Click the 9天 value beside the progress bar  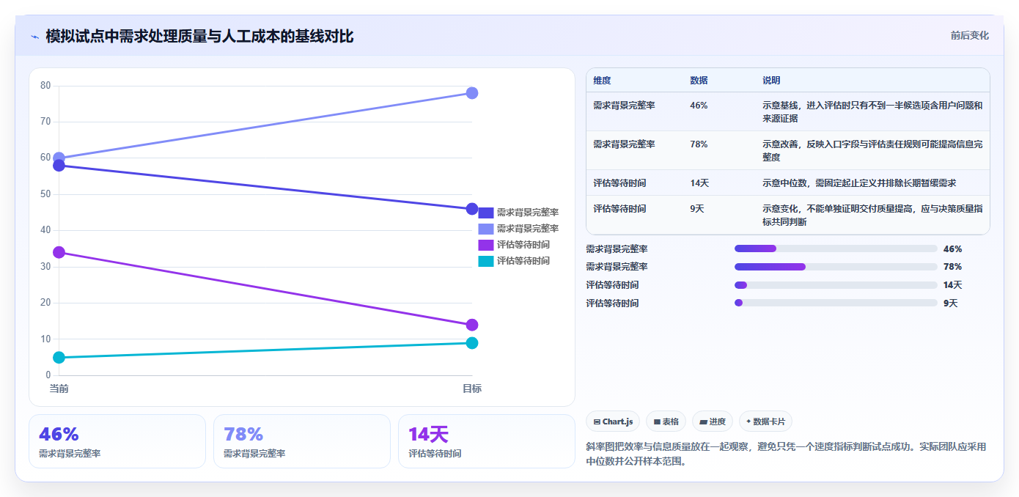click(x=951, y=303)
